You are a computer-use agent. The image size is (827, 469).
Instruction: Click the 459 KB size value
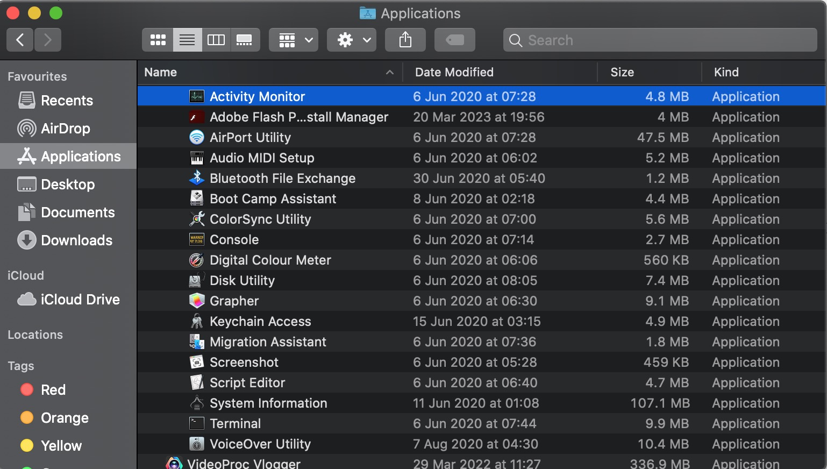[666, 362]
